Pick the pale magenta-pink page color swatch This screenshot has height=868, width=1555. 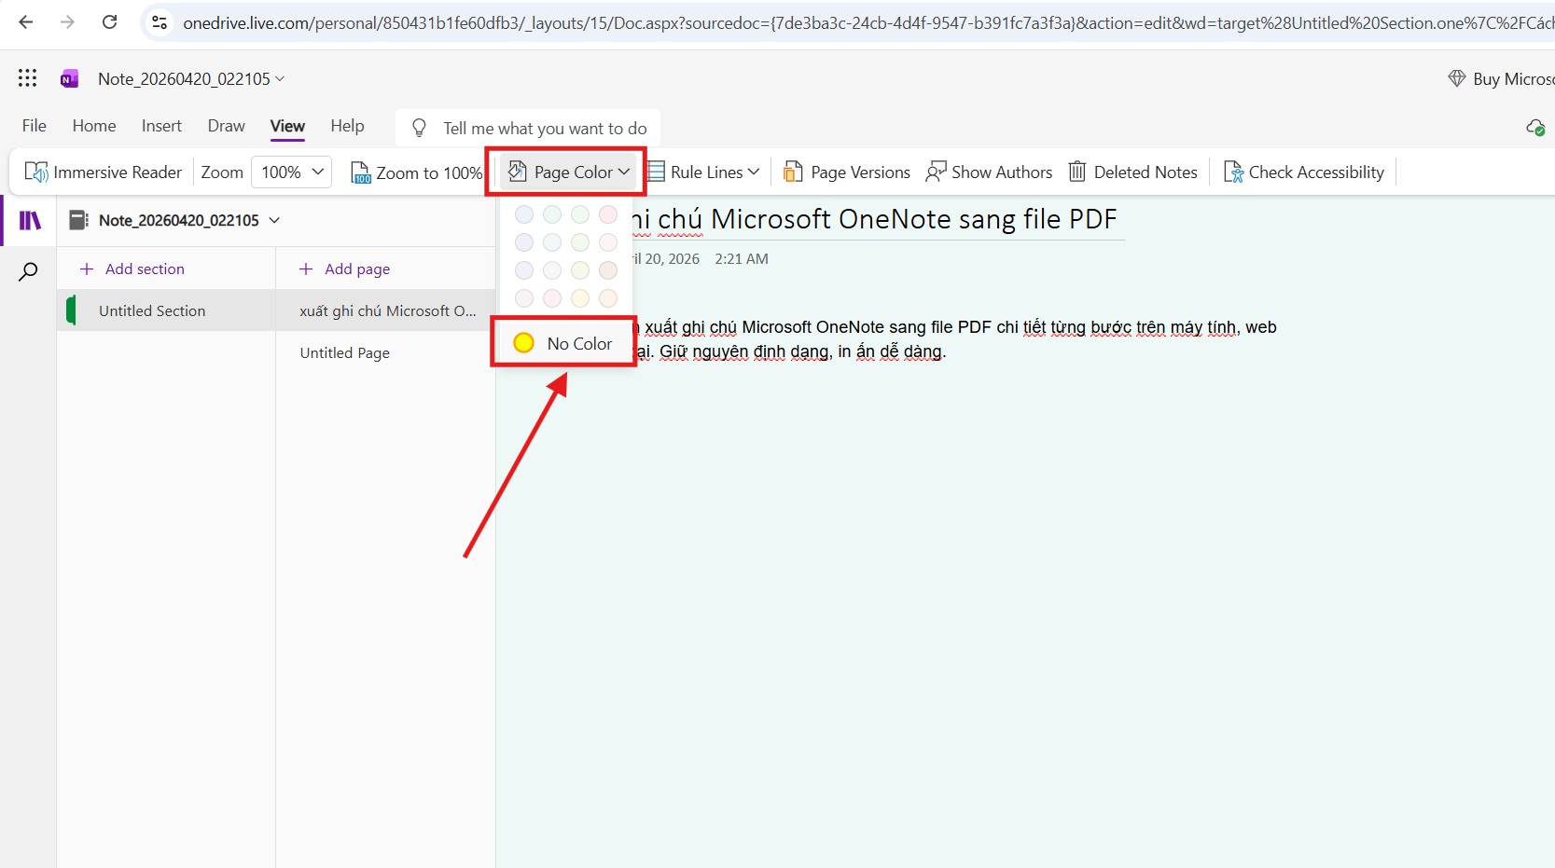pyautogui.click(x=552, y=297)
